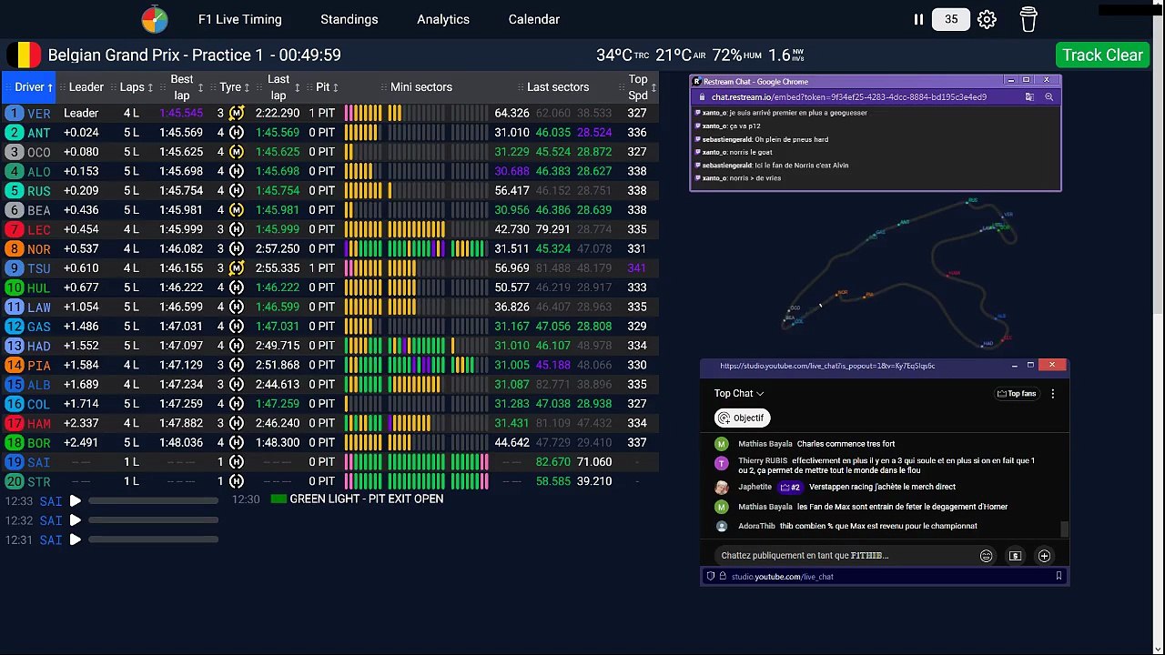Screen dimensions: 1165x655
Task: Open Top fans in YouTube chat
Action: coord(1017,394)
